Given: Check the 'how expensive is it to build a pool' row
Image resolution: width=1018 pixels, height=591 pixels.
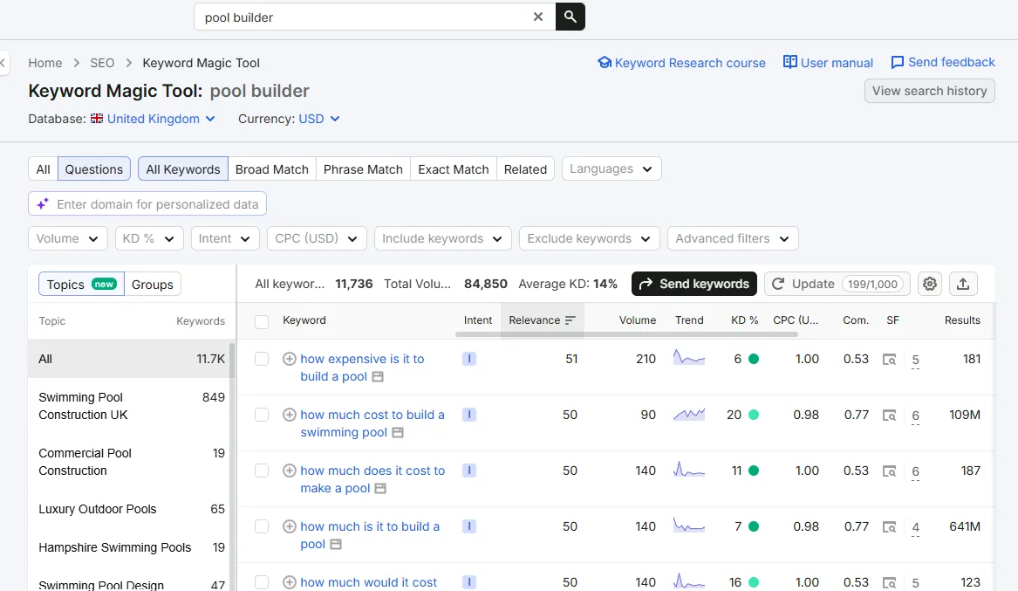Looking at the screenshot, I should 262,359.
